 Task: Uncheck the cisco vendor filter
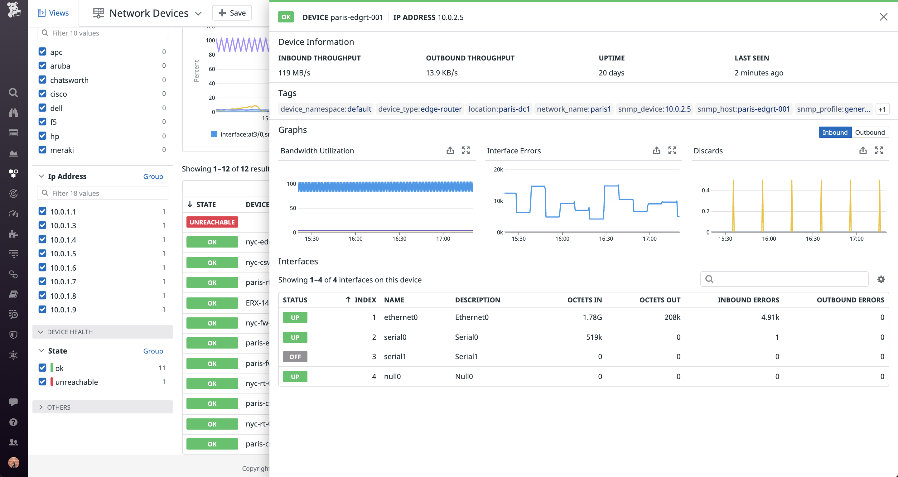tap(42, 94)
